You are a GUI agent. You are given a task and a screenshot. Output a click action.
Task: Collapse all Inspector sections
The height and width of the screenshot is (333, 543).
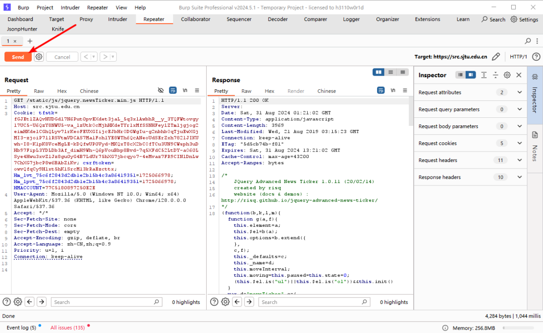point(496,75)
